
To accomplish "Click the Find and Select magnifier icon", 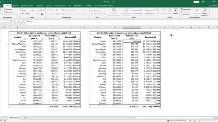I will tap(205, 10).
